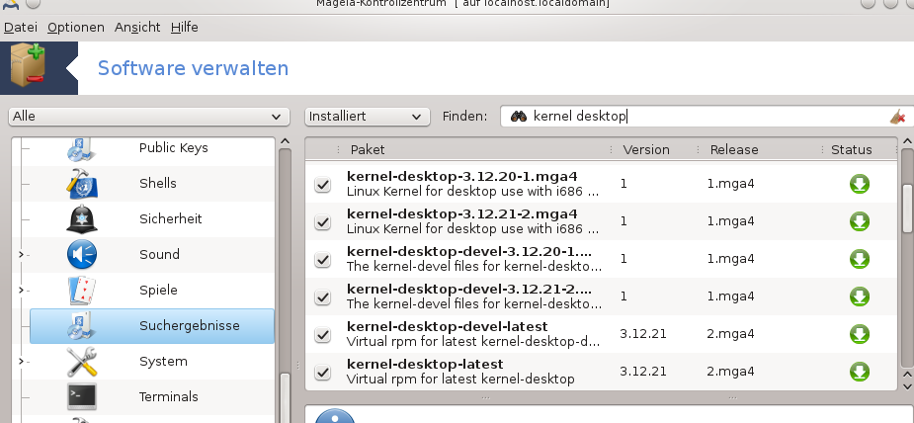The height and width of the screenshot is (423, 914).
Task: Uncheck kernel-desktop-3.12.21-2.mga4 package
Action: click(322, 222)
